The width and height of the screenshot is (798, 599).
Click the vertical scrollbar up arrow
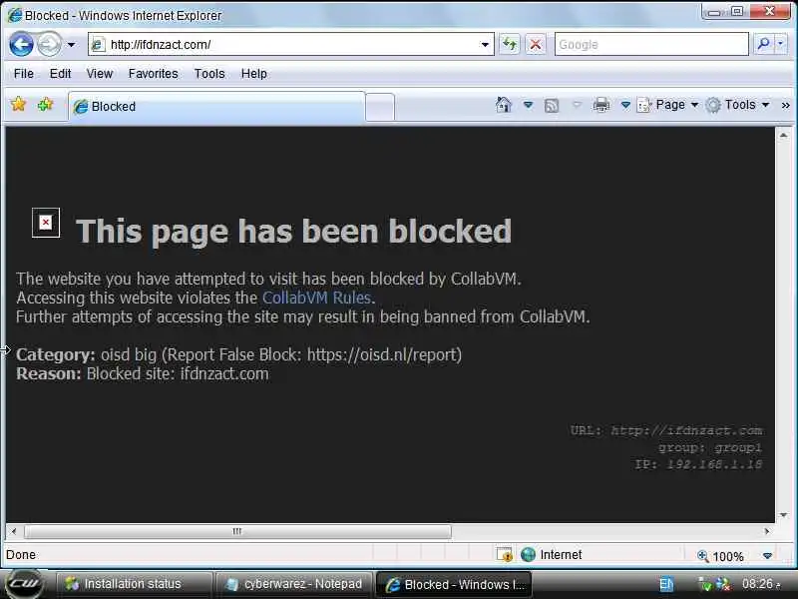coord(783,136)
